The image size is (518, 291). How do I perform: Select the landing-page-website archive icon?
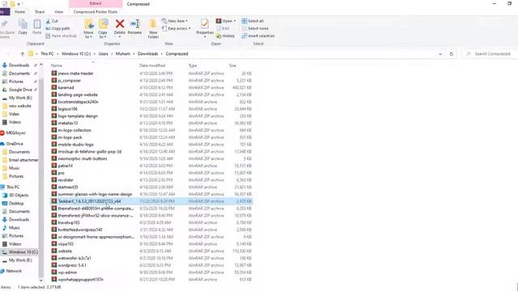tap(54, 95)
